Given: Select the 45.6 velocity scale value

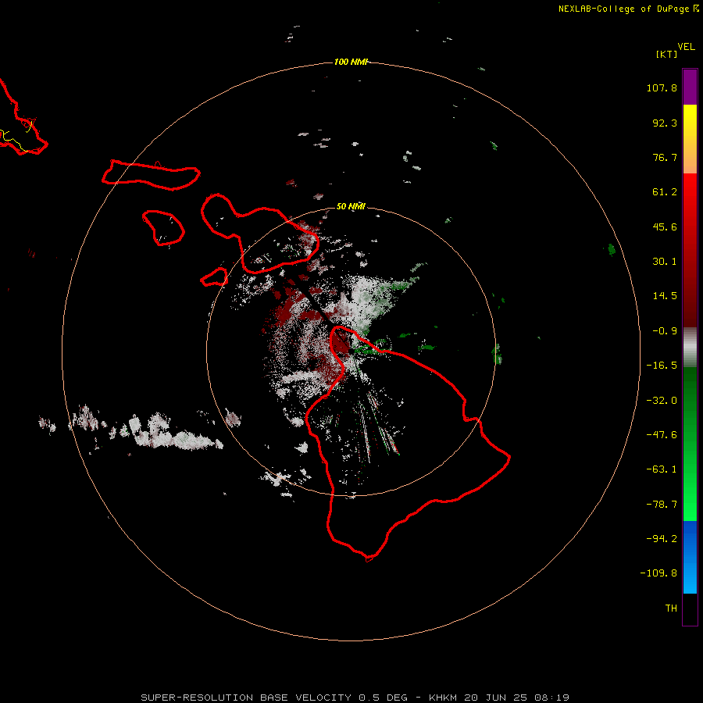Looking at the screenshot, I should 665,227.
